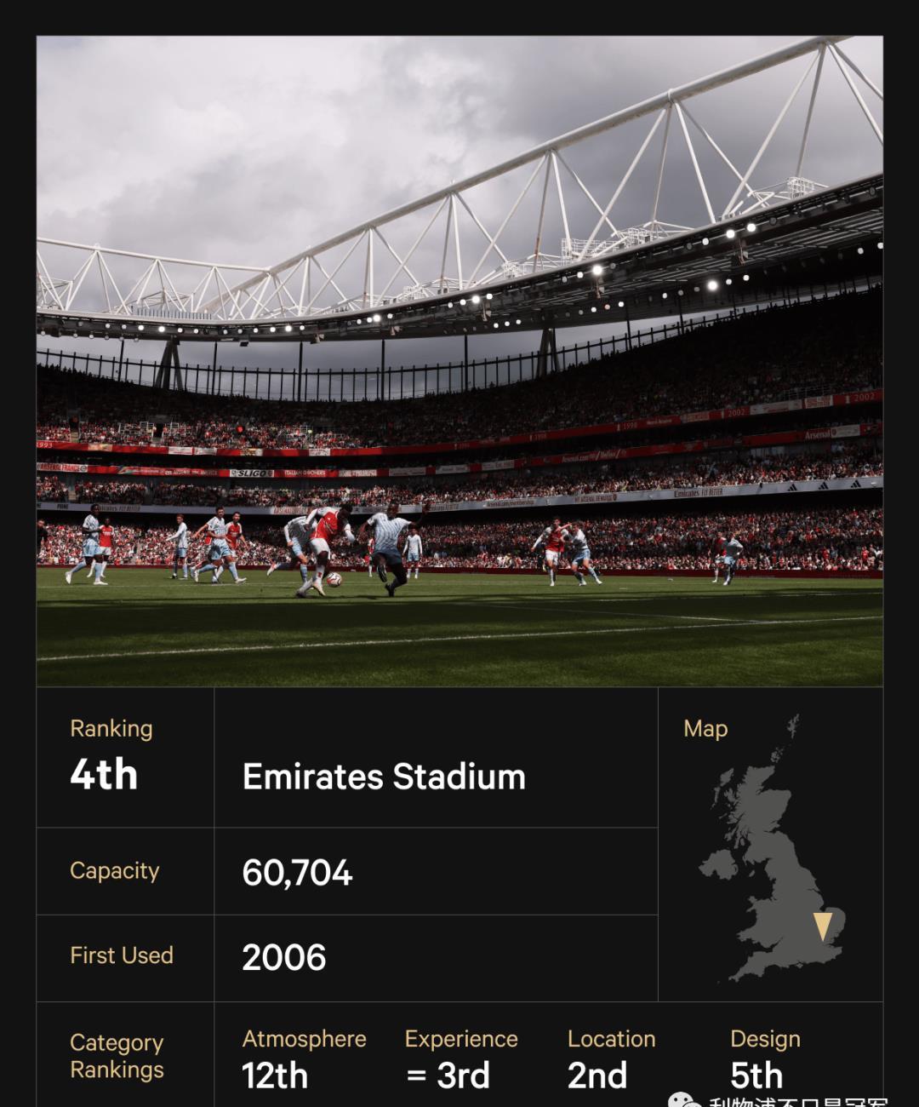Image resolution: width=919 pixels, height=1107 pixels.
Task: Select the 4th ranking value
Action: tap(104, 774)
